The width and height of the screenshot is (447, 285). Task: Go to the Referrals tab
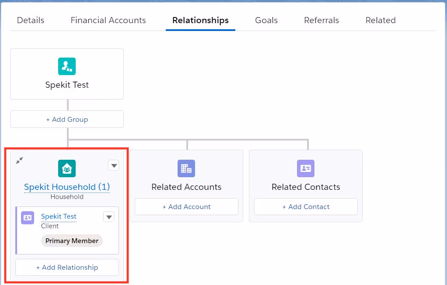[321, 20]
